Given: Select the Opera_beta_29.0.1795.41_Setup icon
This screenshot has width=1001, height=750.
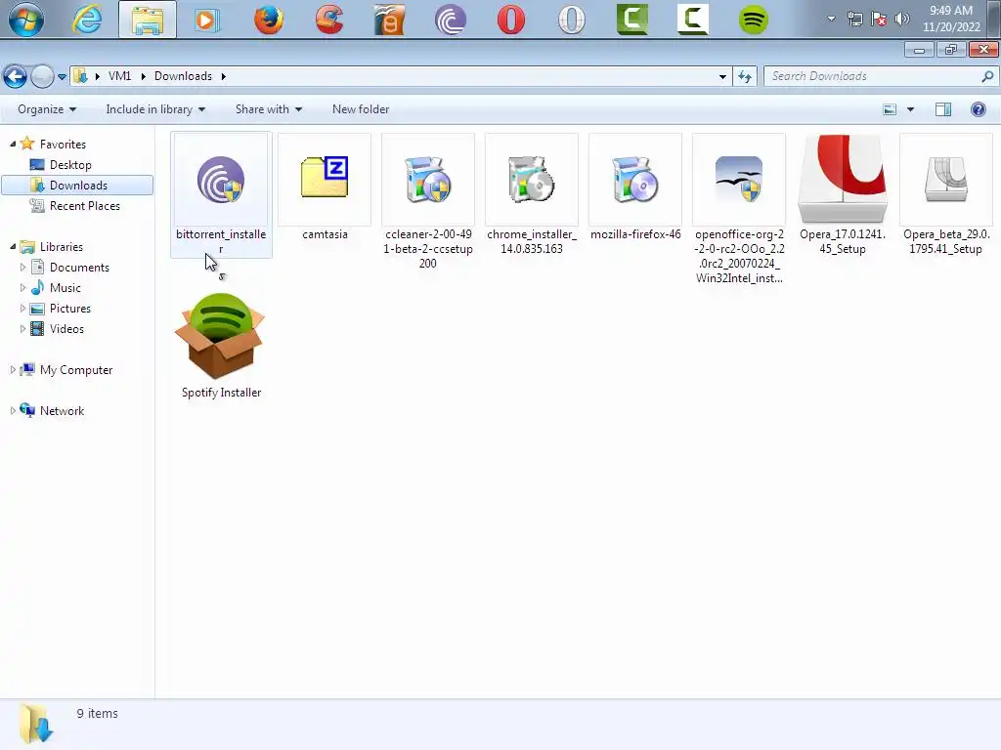Looking at the screenshot, I should click(946, 180).
